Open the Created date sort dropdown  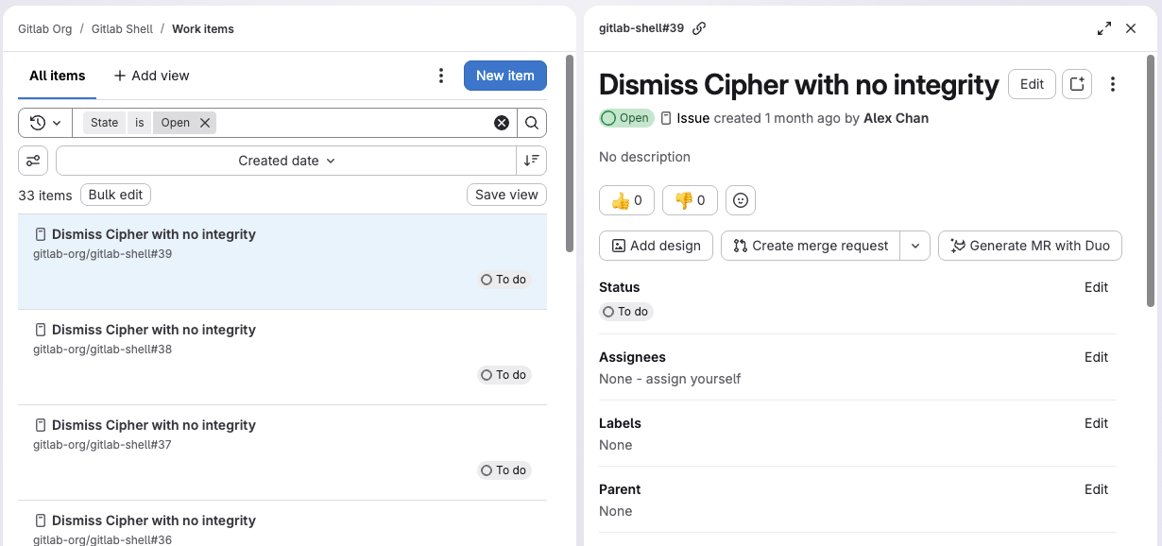click(286, 161)
